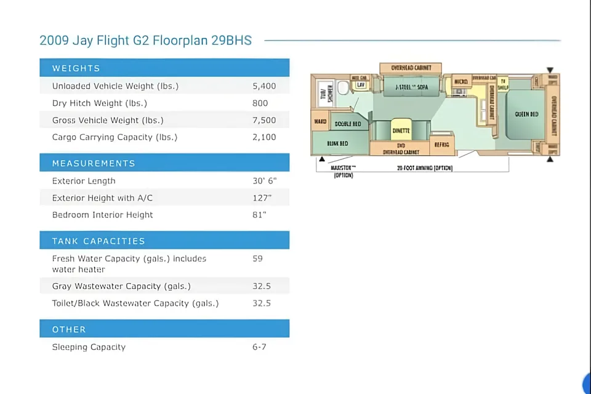Click the BUNK BED label in floorplan

pos(337,143)
